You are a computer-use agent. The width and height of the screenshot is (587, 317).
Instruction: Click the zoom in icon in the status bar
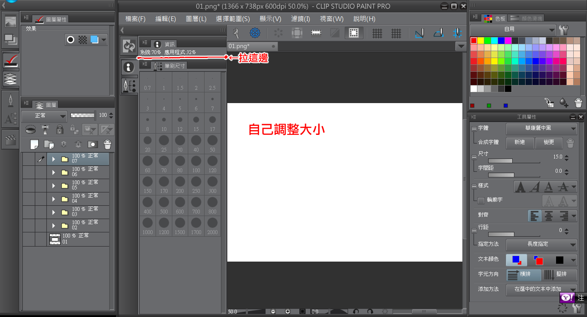pos(287,311)
